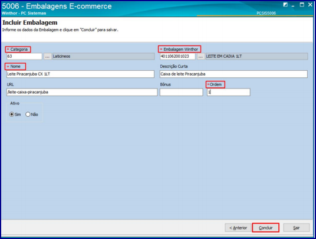Click the Descrição Curta input field
This screenshot has height=239, width=316.
(x=233, y=74)
